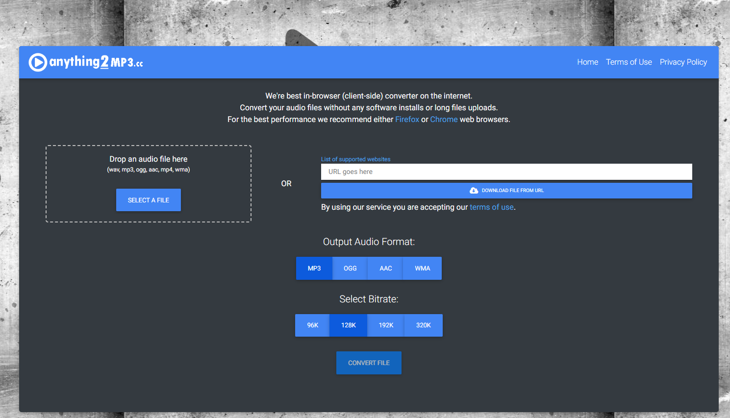Click the Convert File button
Viewport: 730px width, 418px height.
pos(369,363)
